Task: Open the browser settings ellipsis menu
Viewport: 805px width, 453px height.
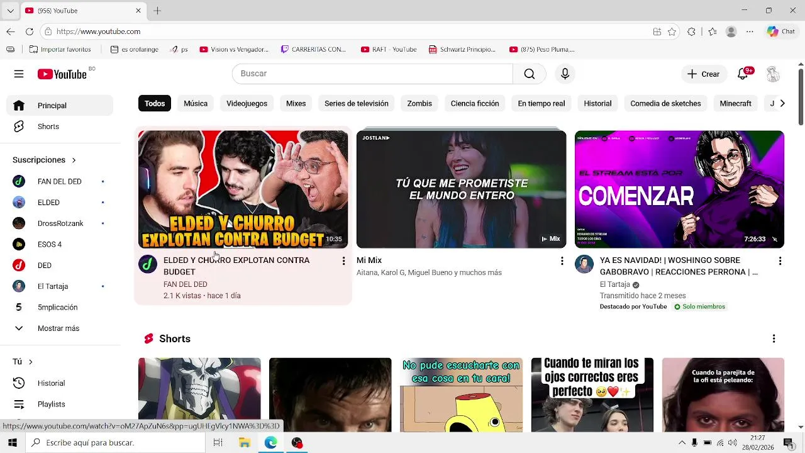Action: pos(750,31)
